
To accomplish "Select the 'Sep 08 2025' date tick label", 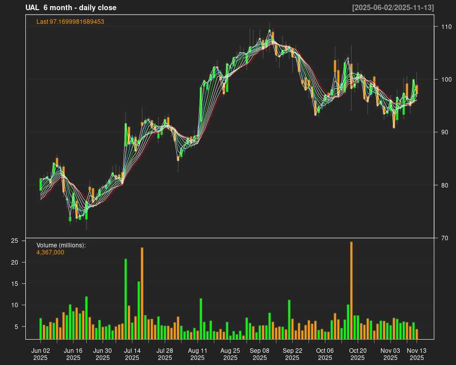I will tap(259, 354).
